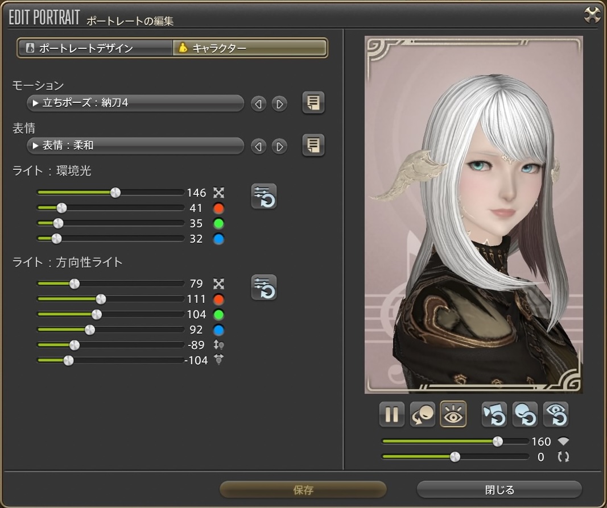Pause the character animation
Image resolution: width=607 pixels, height=508 pixels.
[392, 414]
